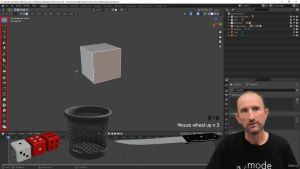The image size is (300, 169).
Task: Select the Inset Faces tool
Action: point(4,78)
